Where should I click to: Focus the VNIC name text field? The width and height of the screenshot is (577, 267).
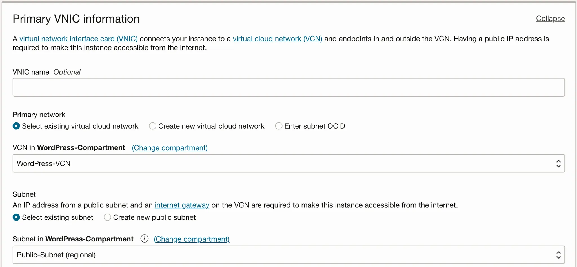click(x=288, y=87)
